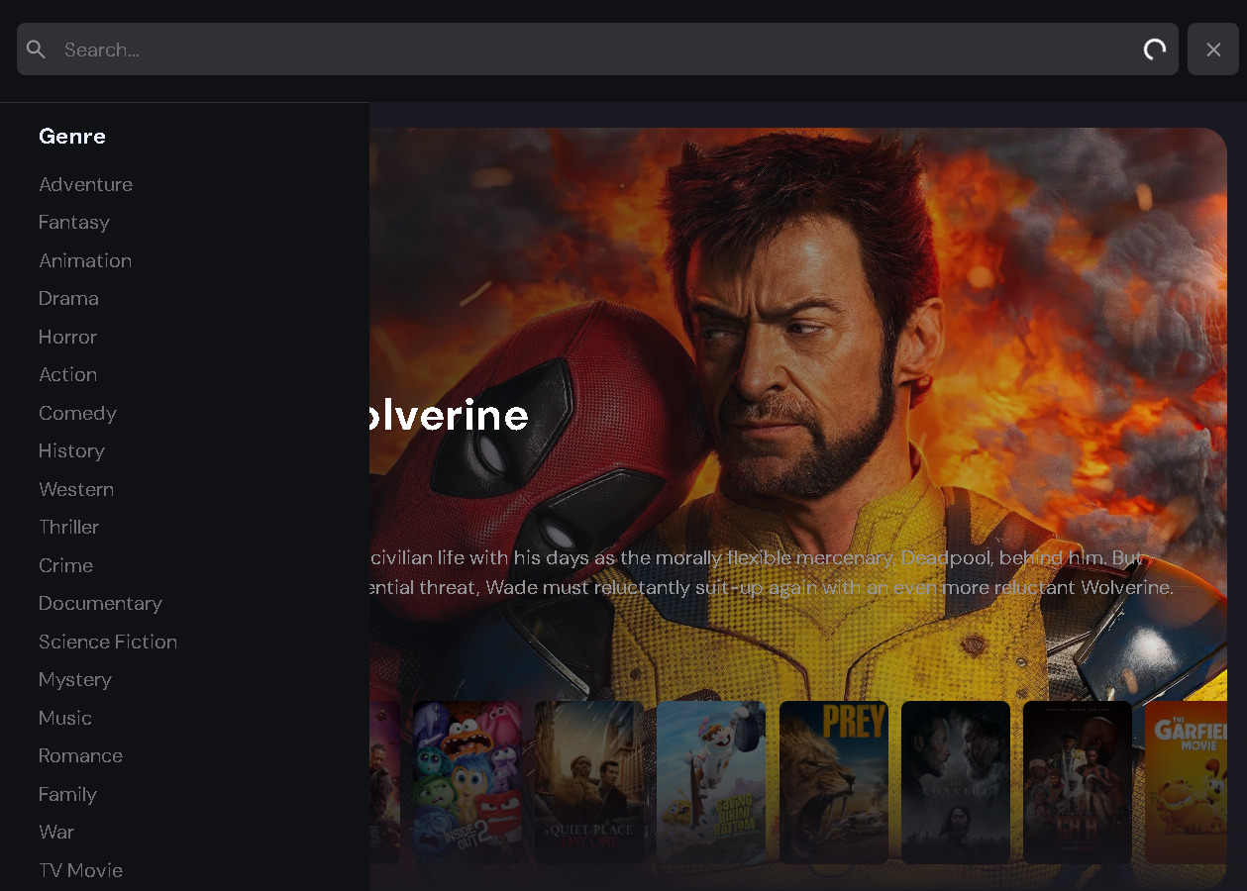Select the Music genre
This screenshot has height=891, width=1247.
click(x=65, y=718)
